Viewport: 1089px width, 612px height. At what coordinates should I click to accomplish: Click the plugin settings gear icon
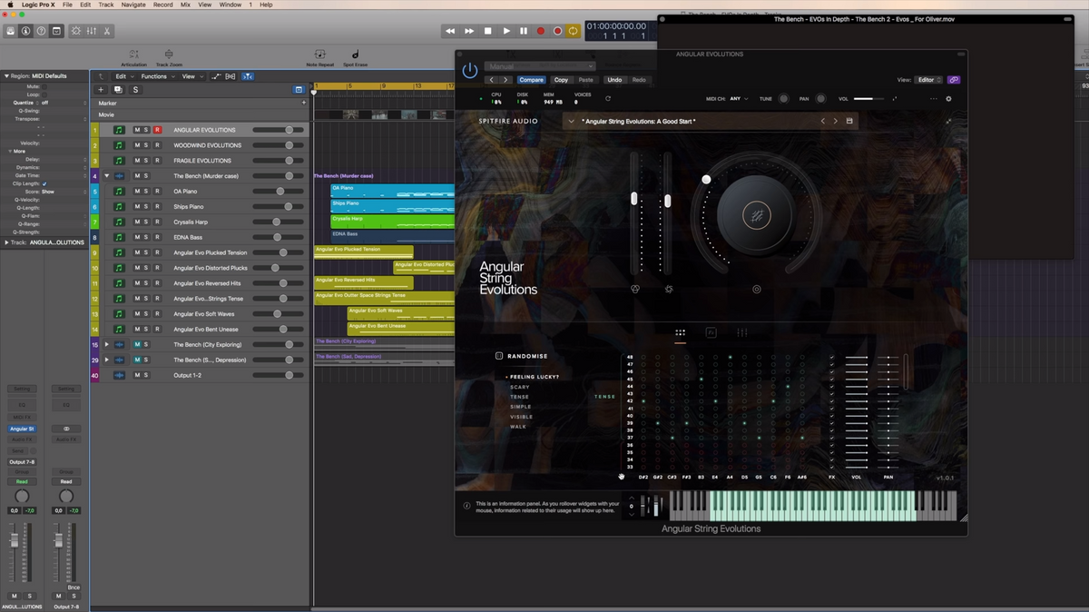tap(949, 99)
